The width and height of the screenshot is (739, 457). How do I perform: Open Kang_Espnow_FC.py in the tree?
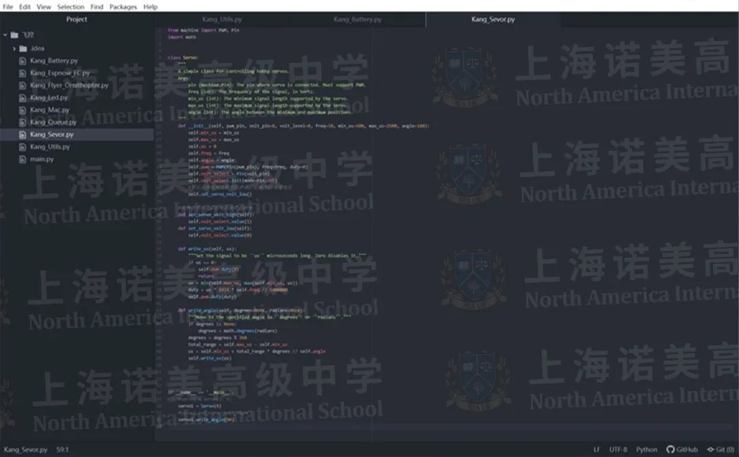pyautogui.click(x=60, y=73)
